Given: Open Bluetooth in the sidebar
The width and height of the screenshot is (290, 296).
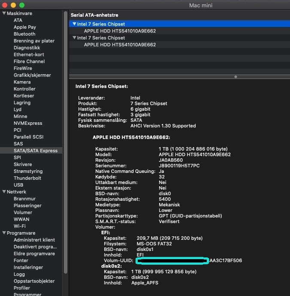Looking at the screenshot, I should coord(24,34).
